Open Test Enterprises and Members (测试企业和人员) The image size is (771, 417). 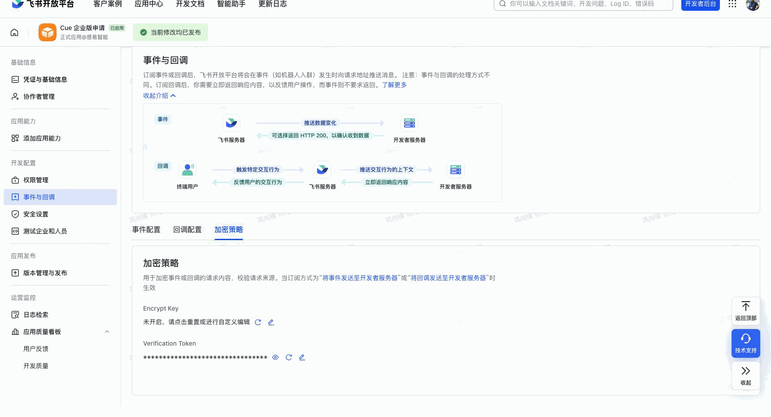[60, 231]
